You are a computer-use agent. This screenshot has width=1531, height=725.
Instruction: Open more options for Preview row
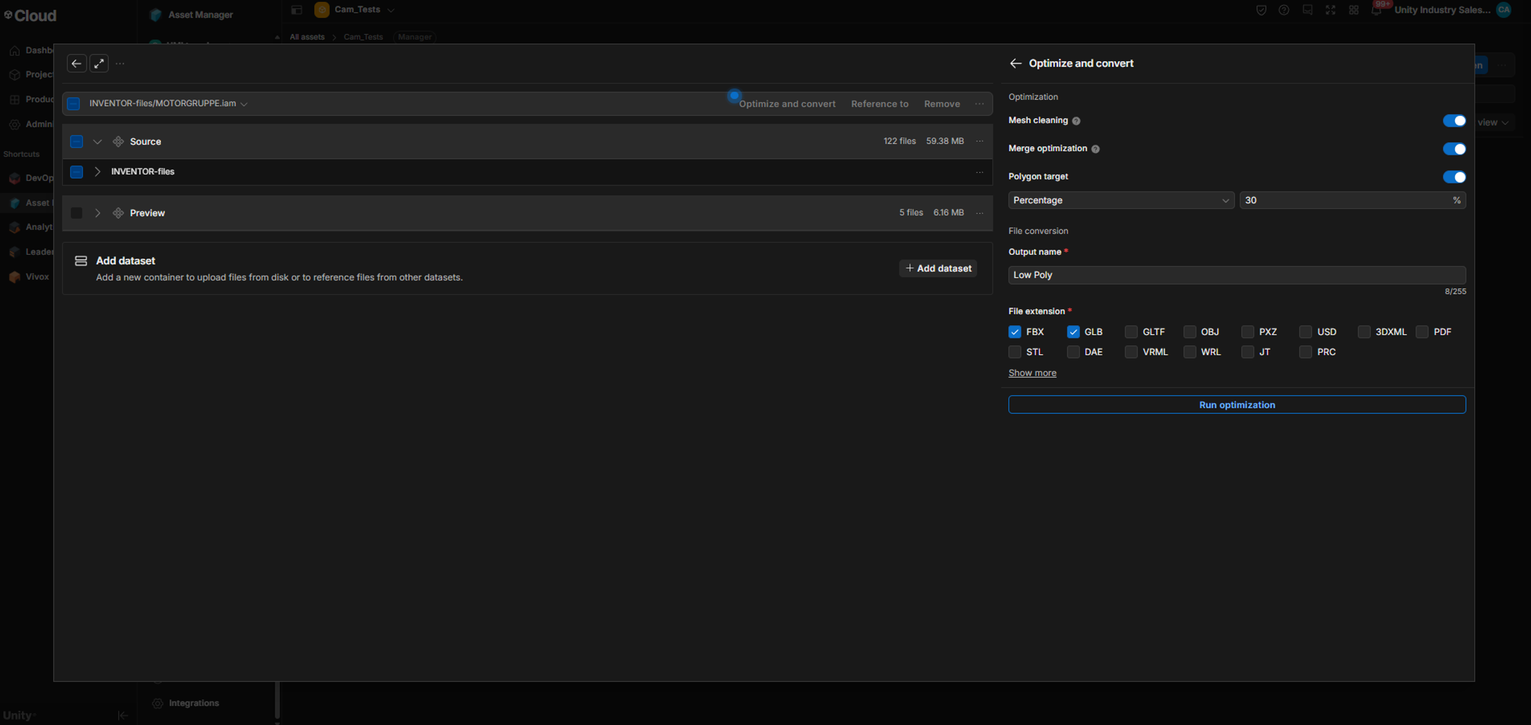coord(979,213)
